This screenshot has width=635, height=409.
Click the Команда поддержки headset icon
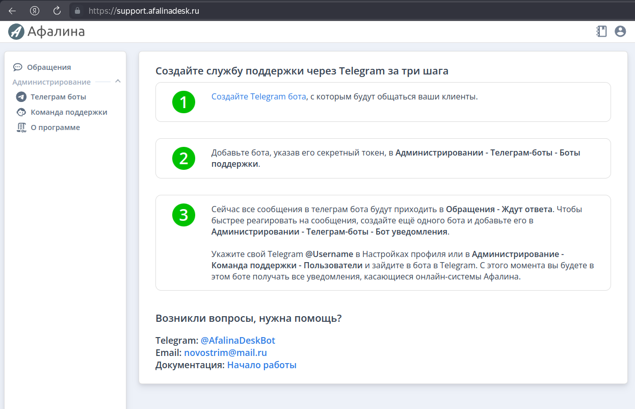21,112
